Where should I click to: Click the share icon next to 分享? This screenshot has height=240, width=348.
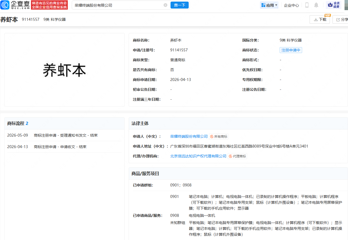click(338, 19)
